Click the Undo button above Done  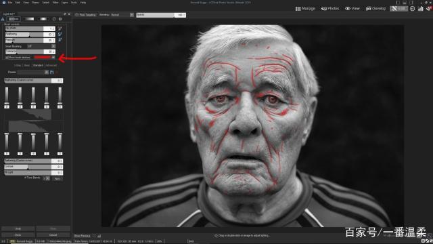click(18, 229)
